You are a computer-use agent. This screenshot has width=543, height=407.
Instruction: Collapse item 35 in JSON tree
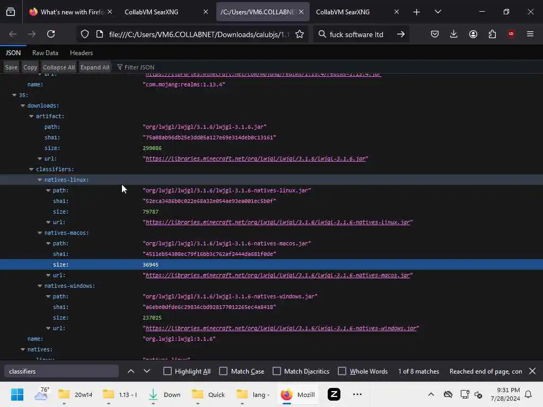[14, 95]
